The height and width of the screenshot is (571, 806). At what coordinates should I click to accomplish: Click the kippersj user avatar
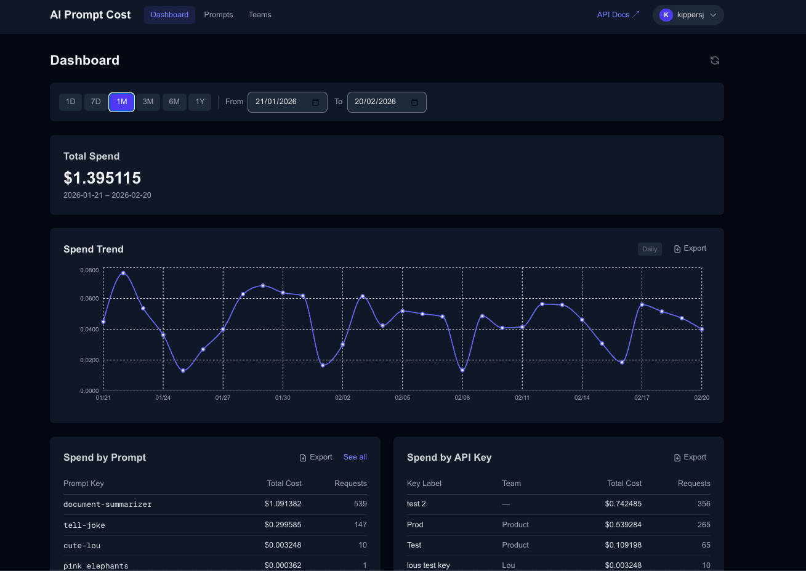click(666, 15)
